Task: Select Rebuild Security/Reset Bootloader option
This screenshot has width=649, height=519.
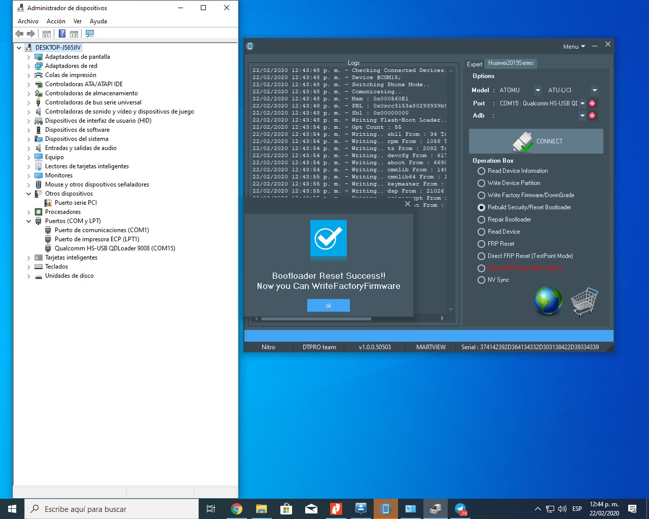Action: [x=481, y=207]
